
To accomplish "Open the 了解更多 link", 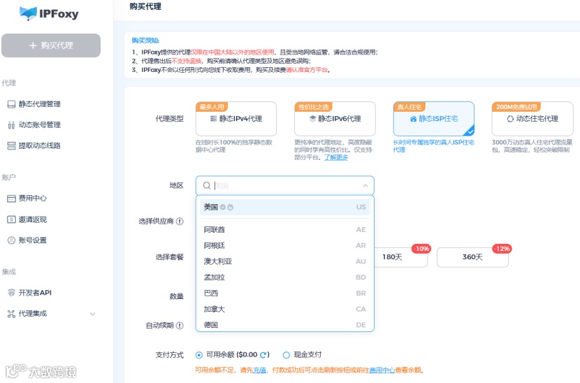I will 336,157.
